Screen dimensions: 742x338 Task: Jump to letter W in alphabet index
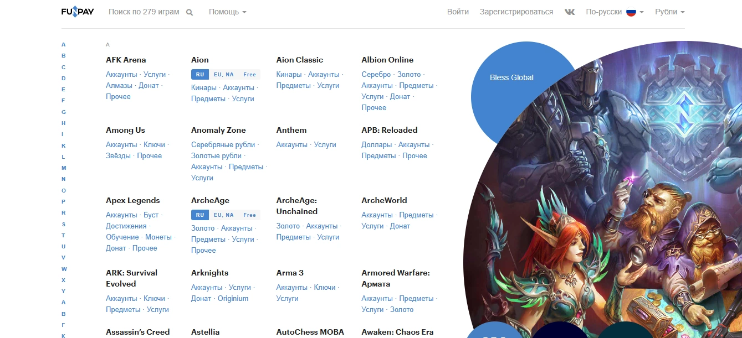(x=64, y=269)
